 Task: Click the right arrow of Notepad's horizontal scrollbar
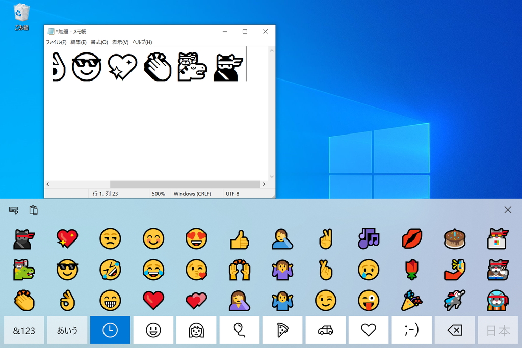pos(265,184)
